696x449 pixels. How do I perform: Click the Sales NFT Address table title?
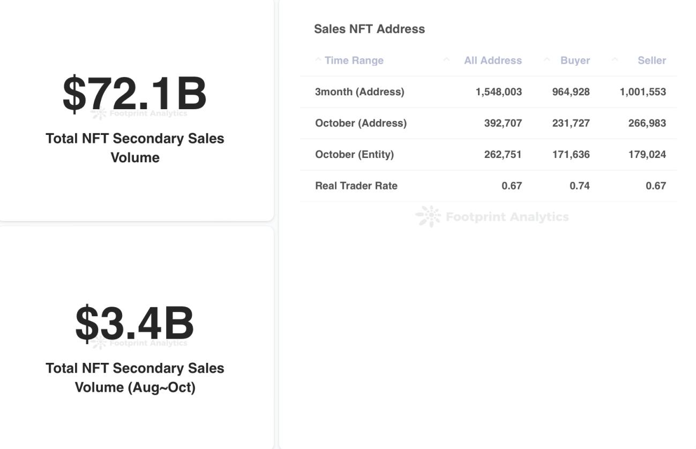(x=369, y=29)
